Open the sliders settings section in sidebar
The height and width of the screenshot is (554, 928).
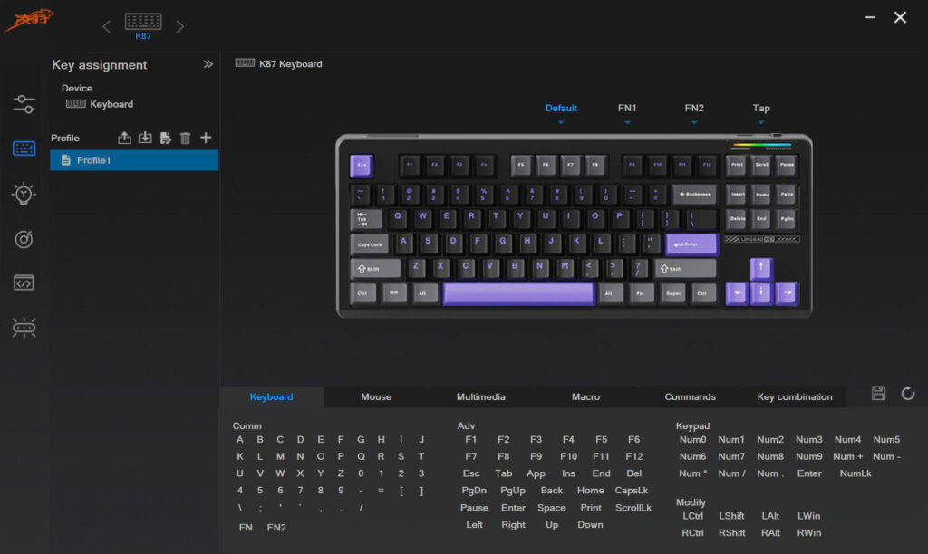click(24, 104)
